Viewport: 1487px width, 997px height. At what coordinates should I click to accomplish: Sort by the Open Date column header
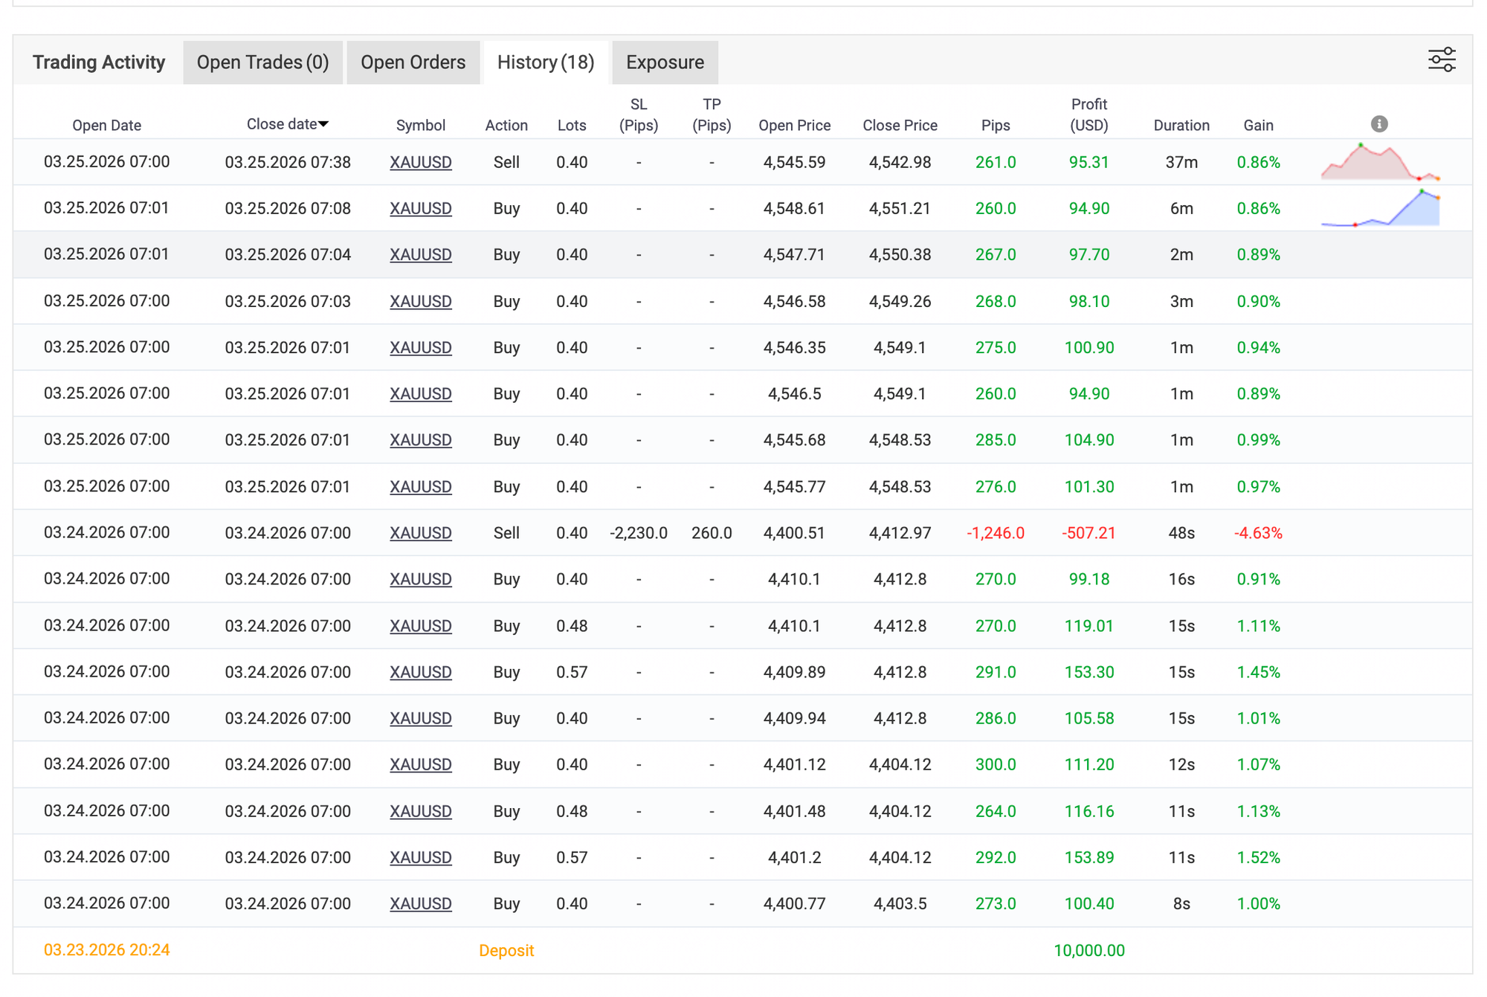coord(106,125)
